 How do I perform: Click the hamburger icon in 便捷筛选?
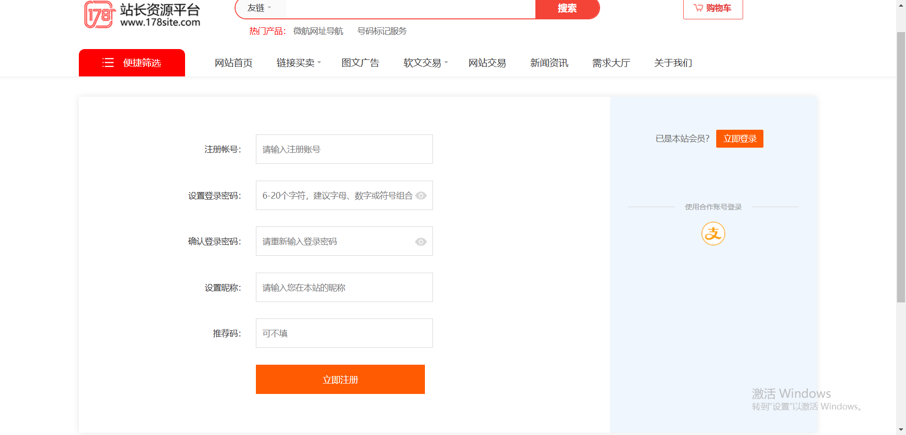(108, 63)
